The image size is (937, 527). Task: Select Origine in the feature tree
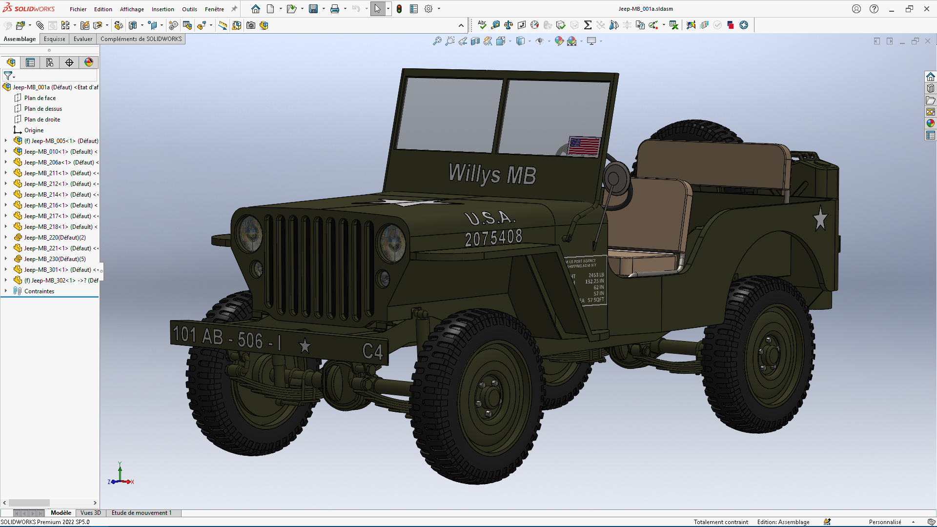click(34, 130)
